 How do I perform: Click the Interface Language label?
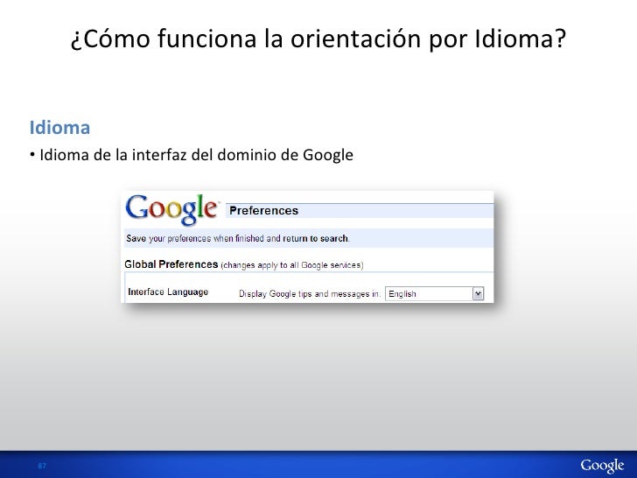168,292
